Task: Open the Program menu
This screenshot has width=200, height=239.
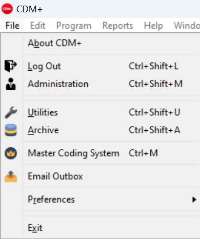Action: tap(74, 26)
